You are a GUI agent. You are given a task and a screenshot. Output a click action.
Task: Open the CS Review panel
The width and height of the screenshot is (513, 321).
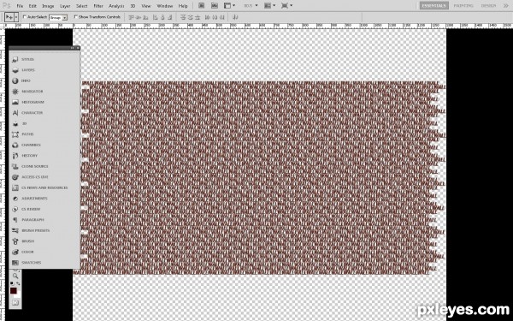[26, 209]
